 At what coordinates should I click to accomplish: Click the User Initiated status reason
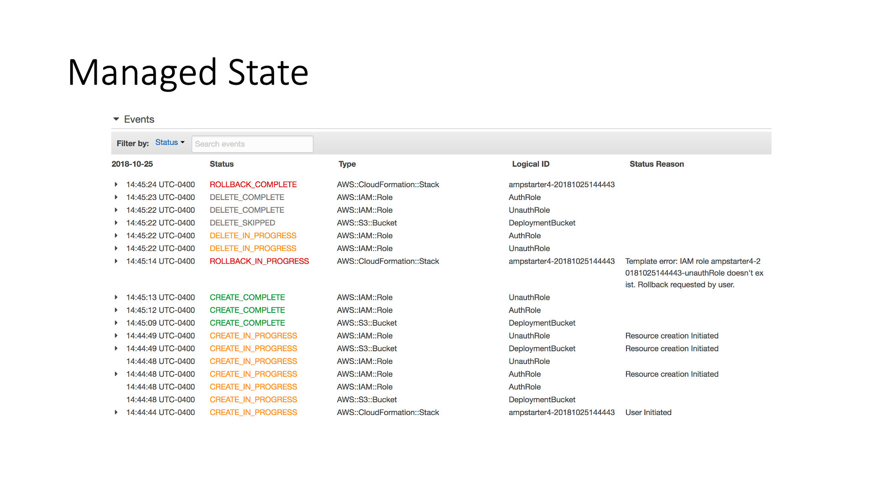coord(648,412)
